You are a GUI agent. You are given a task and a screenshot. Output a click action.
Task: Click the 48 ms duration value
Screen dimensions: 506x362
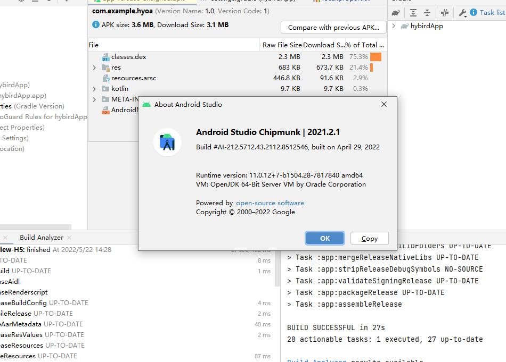click(263, 324)
